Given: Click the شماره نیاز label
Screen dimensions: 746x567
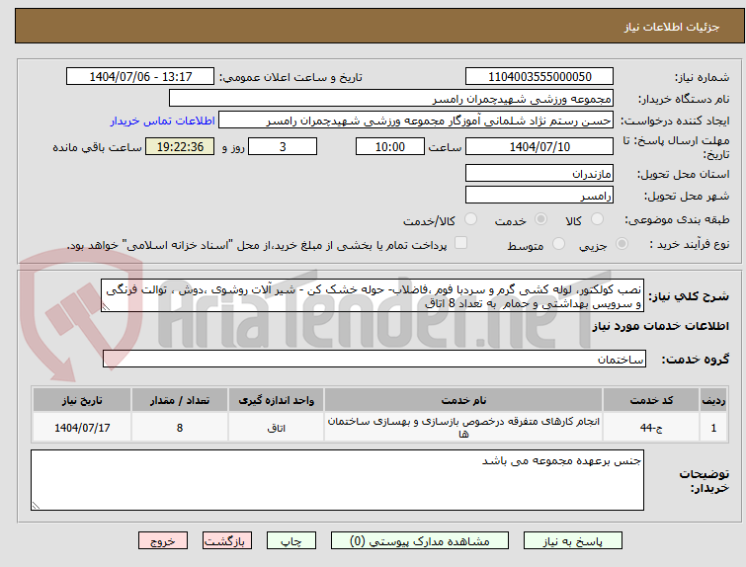Looking at the screenshot, I should click(x=703, y=77).
